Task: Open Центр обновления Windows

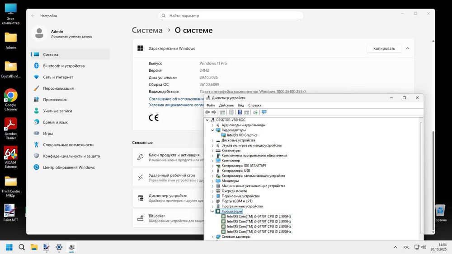Action: coord(71,167)
